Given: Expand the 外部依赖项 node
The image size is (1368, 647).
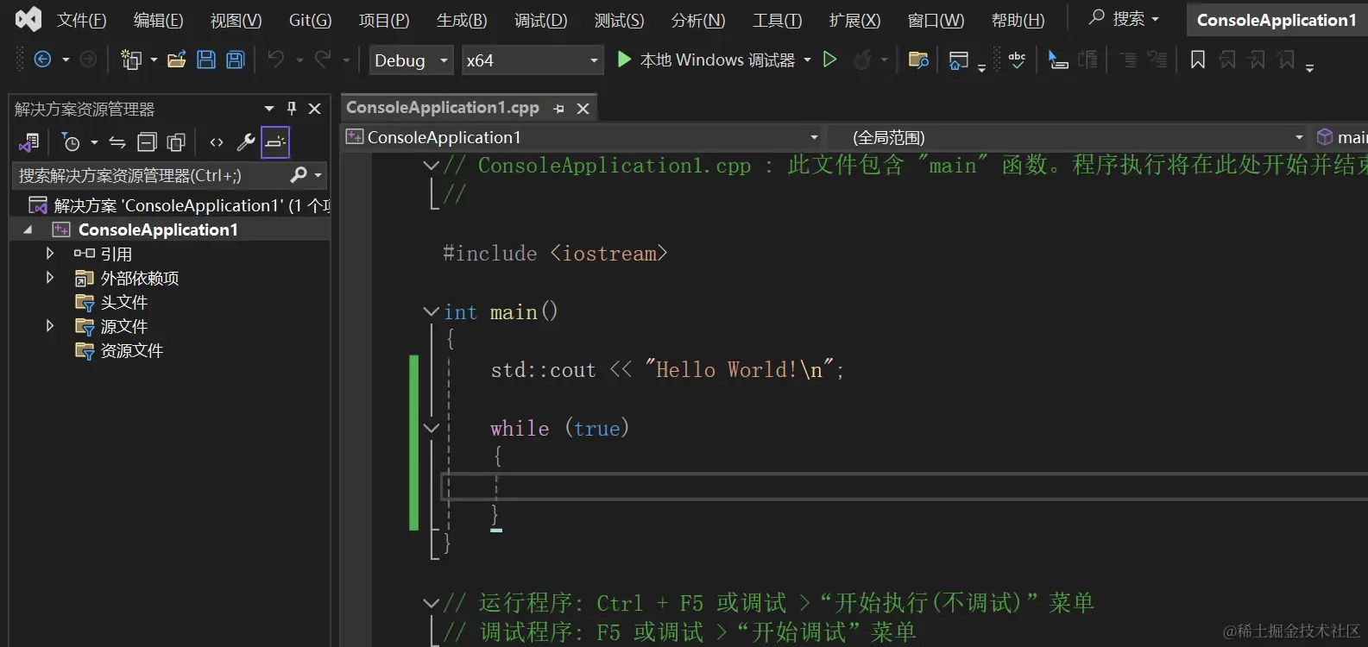Looking at the screenshot, I should [x=50, y=278].
